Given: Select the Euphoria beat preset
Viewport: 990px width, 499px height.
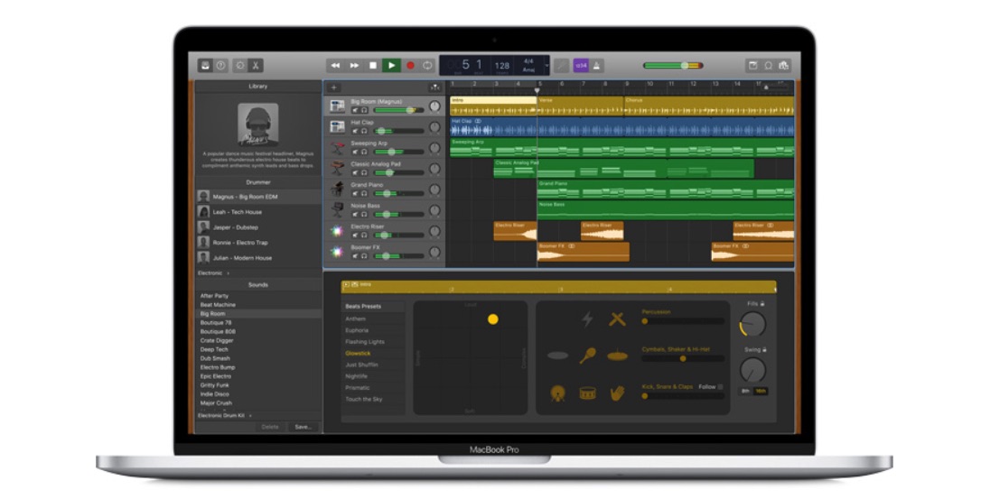Looking at the screenshot, I should (357, 330).
